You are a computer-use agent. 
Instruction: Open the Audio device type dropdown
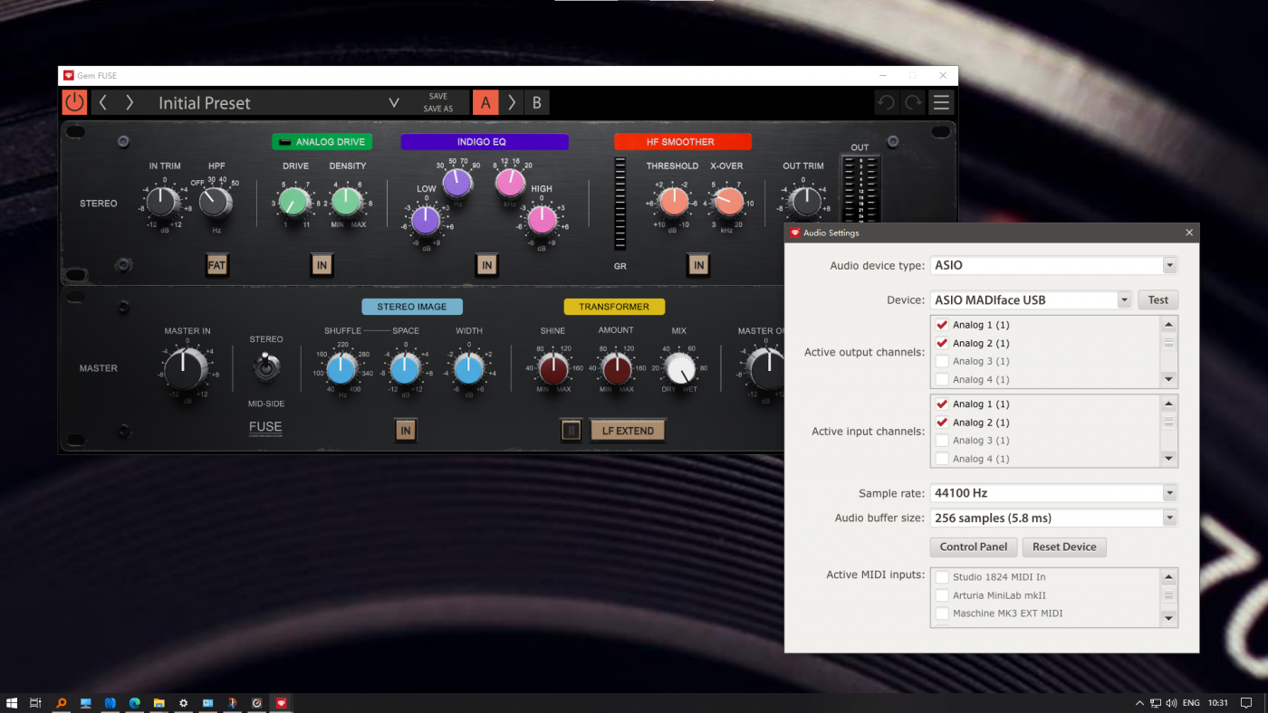1169,266
